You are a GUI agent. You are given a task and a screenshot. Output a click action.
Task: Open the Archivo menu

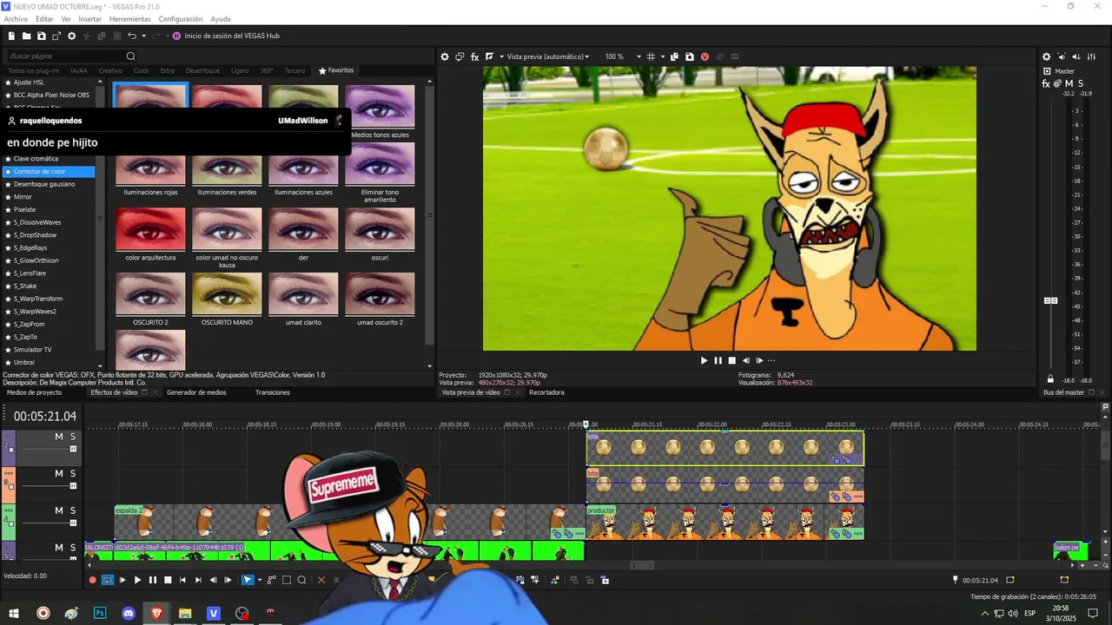click(16, 19)
